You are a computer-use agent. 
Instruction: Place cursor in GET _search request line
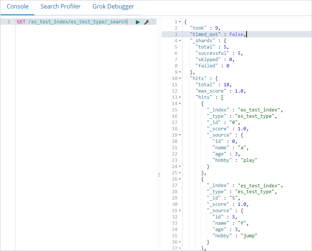pyautogui.click(x=72, y=22)
